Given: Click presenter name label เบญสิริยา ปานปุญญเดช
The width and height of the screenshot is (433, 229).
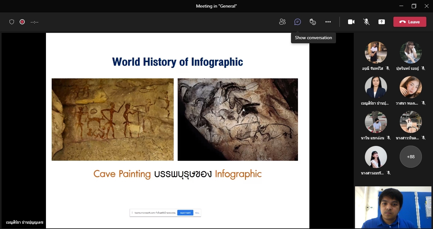Looking at the screenshot, I should click(x=24, y=222).
